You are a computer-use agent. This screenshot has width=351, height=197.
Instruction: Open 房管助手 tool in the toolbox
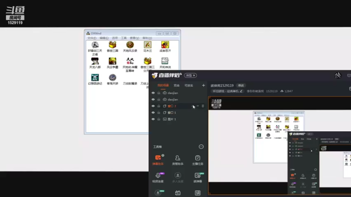point(178,160)
